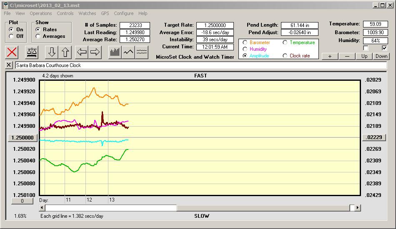Click the plus (+) button
The width and height of the screenshot is (396, 229).
coord(330,56)
